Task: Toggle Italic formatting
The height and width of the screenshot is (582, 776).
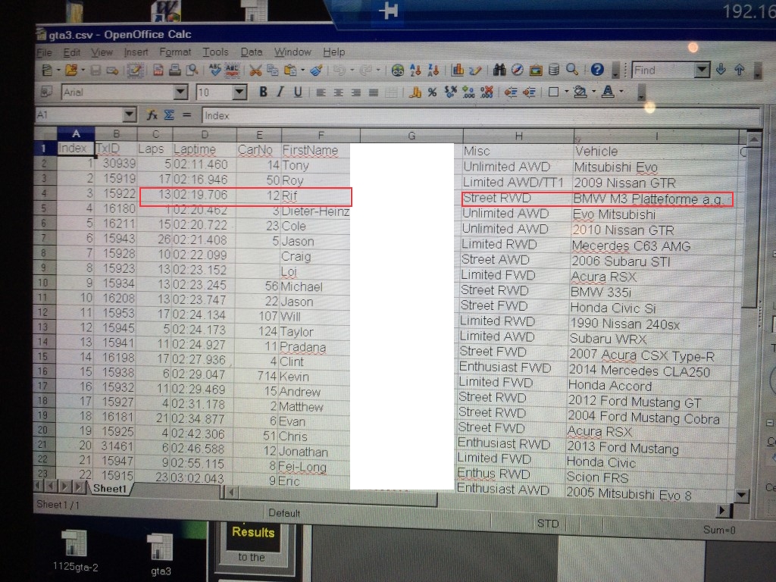Action: (280, 92)
